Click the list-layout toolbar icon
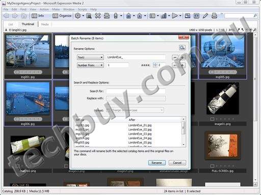Viewport: 261px width, 195px height. point(152,16)
